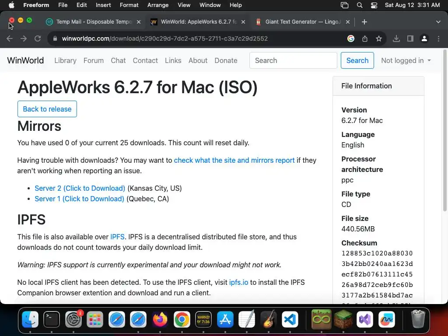Open the Stage Manager window menu bar icon
This screenshot has width=448, height=336.
pos(345,5)
